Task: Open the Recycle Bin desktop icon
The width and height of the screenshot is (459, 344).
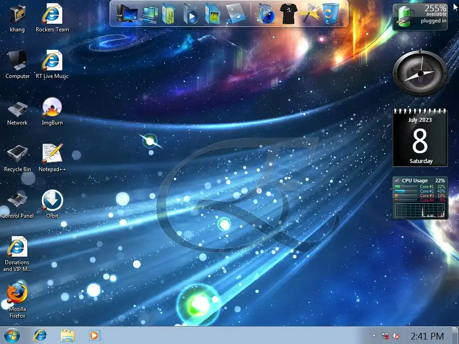Action: click(x=17, y=158)
